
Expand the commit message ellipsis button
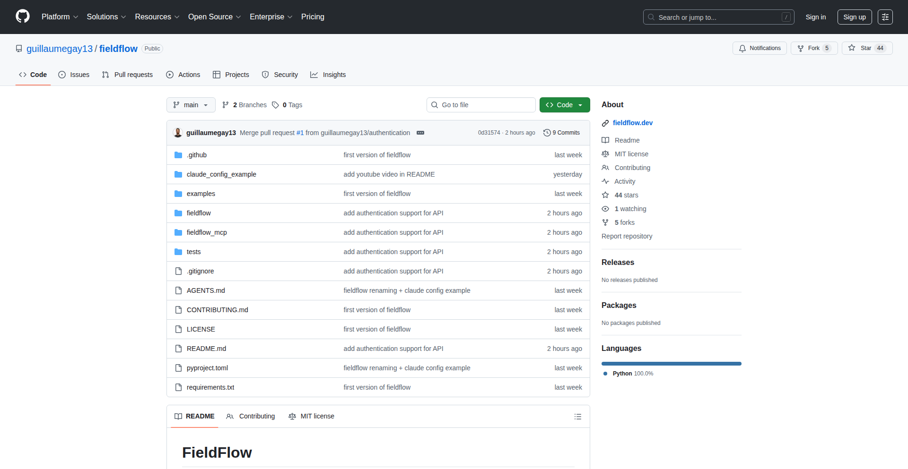point(420,133)
